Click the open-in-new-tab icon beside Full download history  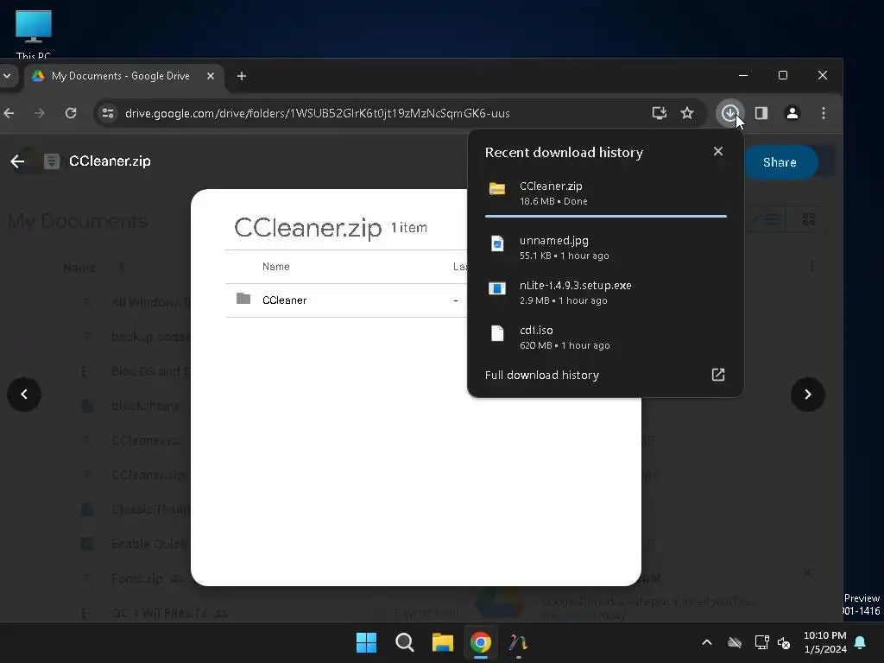[x=717, y=375]
